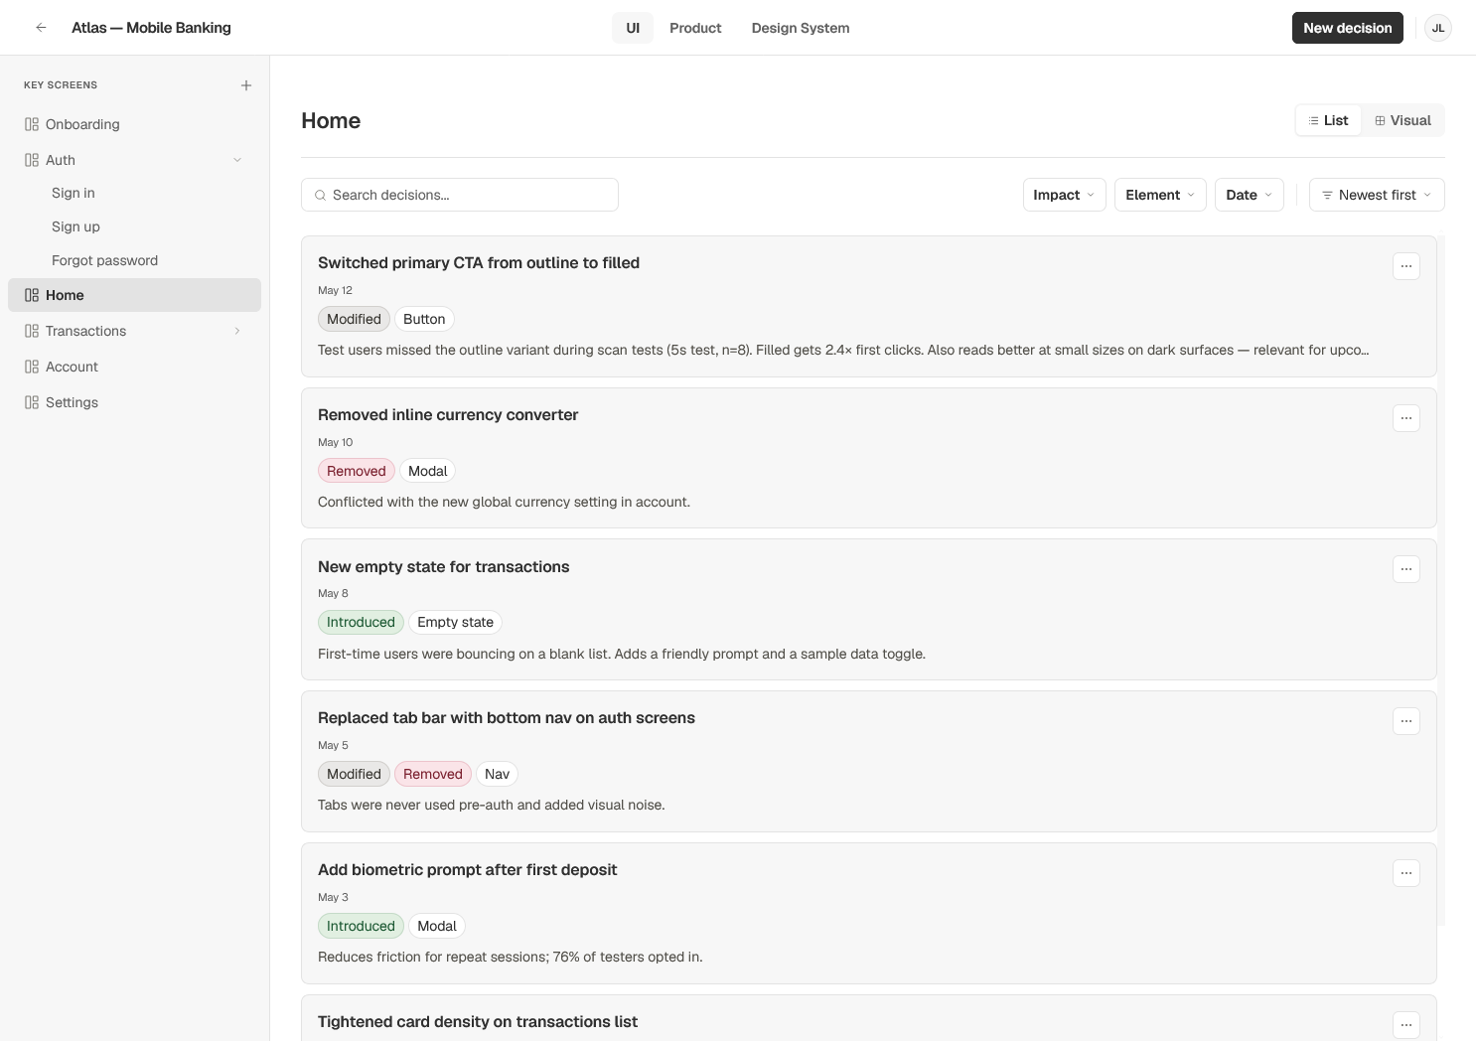Click Modal tag on currency converter card
The image size is (1476, 1041).
point(428,471)
